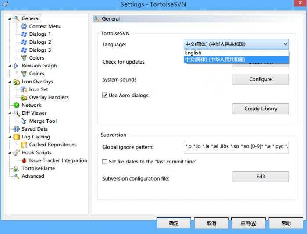Click the General header wrench icon
The image size is (307, 234).
tap(96, 19)
